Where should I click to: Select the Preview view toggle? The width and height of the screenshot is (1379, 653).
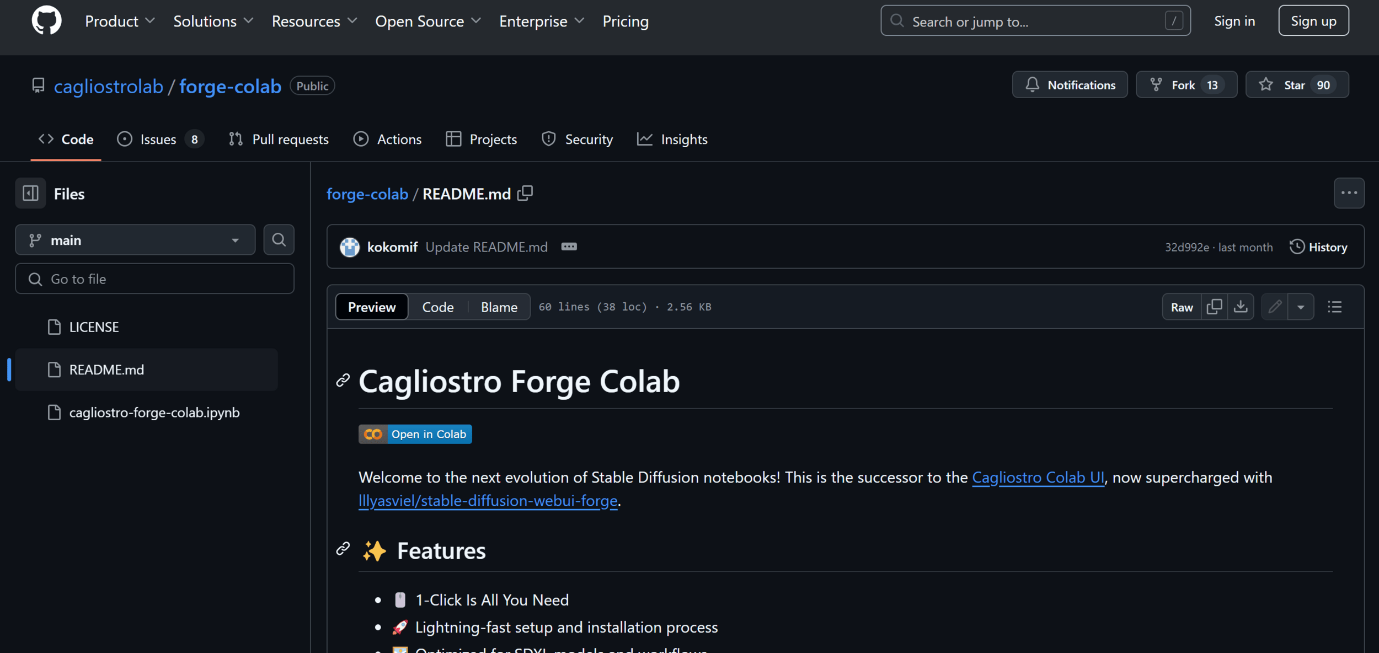click(372, 307)
